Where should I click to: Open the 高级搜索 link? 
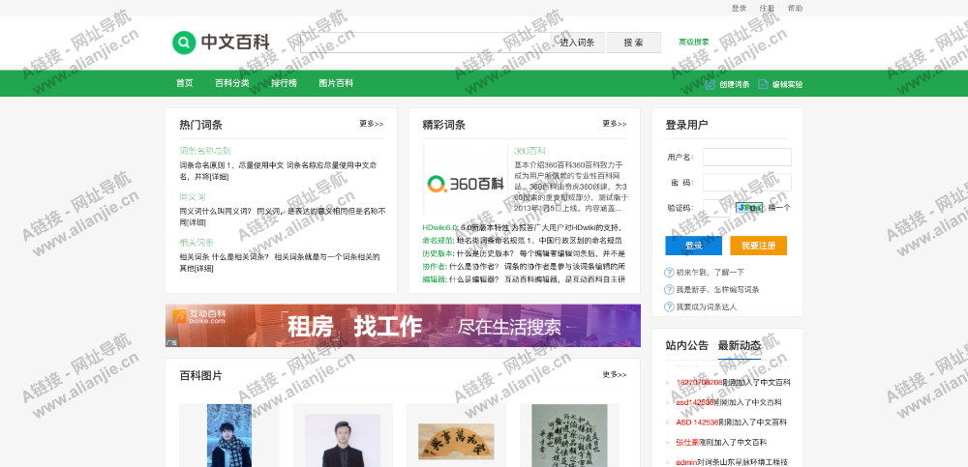[x=694, y=42]
